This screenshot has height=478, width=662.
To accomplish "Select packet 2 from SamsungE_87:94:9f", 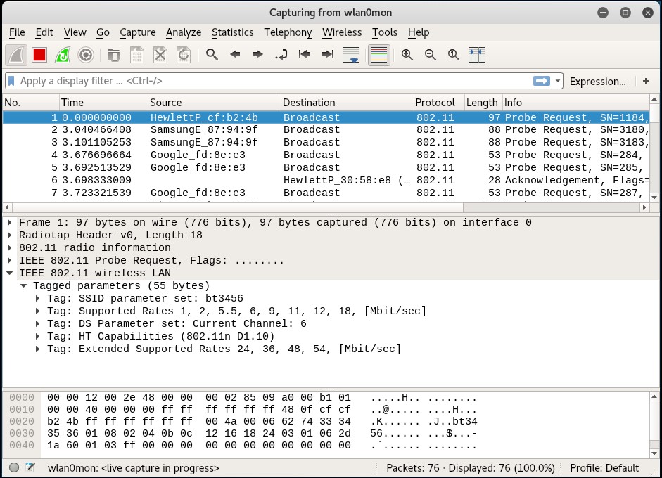I will 326,129.
